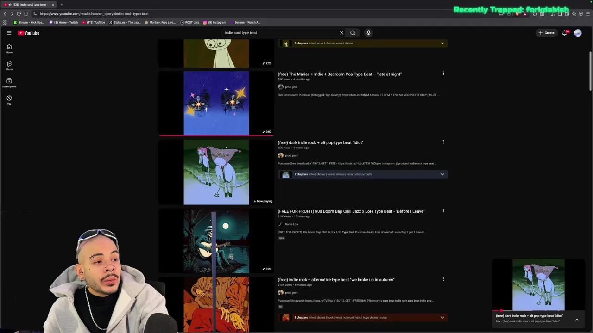Image resolution: width=593 pixels, height=333 pixels.
Task: Open the extensions puzzle icon
Action: point(535,14)
